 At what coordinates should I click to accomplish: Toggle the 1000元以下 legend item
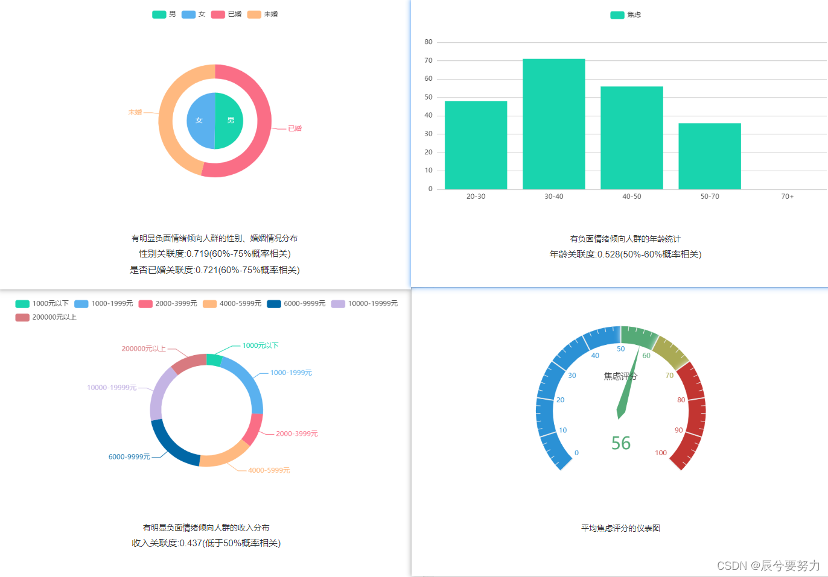42,303
